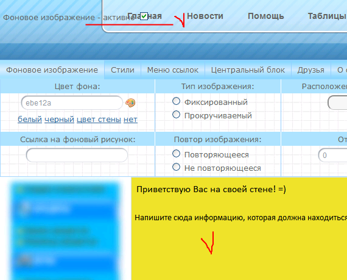Click the цвет стены link
This screenshot has width=347, height=280.
(99, 120)
